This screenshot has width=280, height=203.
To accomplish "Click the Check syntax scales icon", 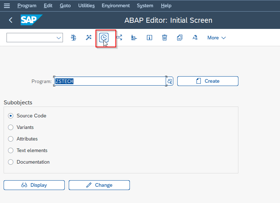I will (x=73, y=38).
